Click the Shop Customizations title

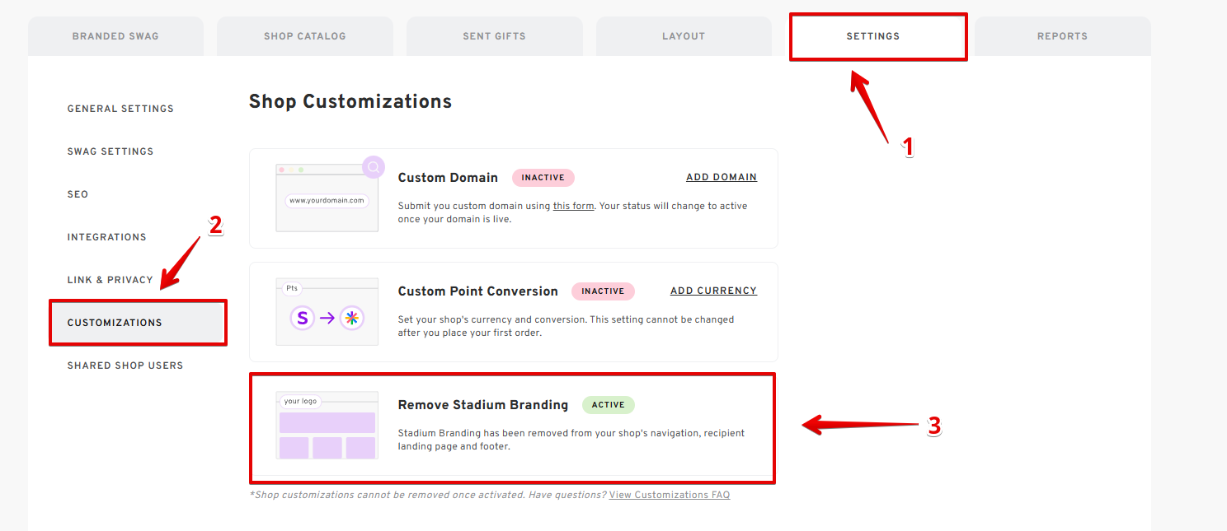click(x=350, y=101)
